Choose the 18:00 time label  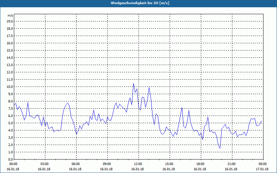[201, 164]
